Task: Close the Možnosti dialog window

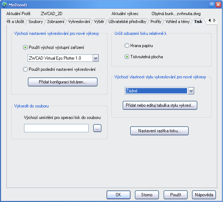Action: point(218,5)
